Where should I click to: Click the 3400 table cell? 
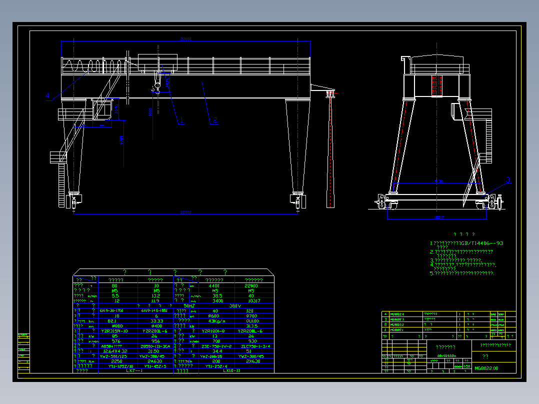coord(217,301)
